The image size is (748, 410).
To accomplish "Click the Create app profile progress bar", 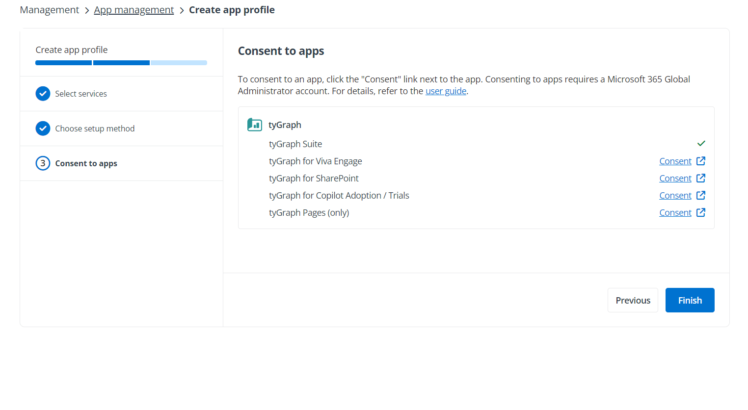I will pyautogui.click(x=121, y=62).
